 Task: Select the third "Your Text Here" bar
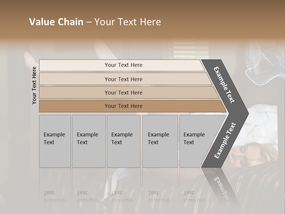[x=123, y=92]
